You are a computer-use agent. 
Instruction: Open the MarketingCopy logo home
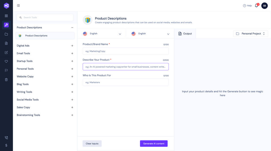point(6,6)
